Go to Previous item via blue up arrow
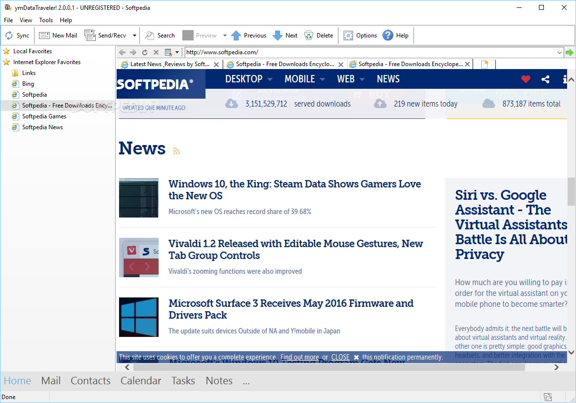576x403 pixels. click(248, 36)
